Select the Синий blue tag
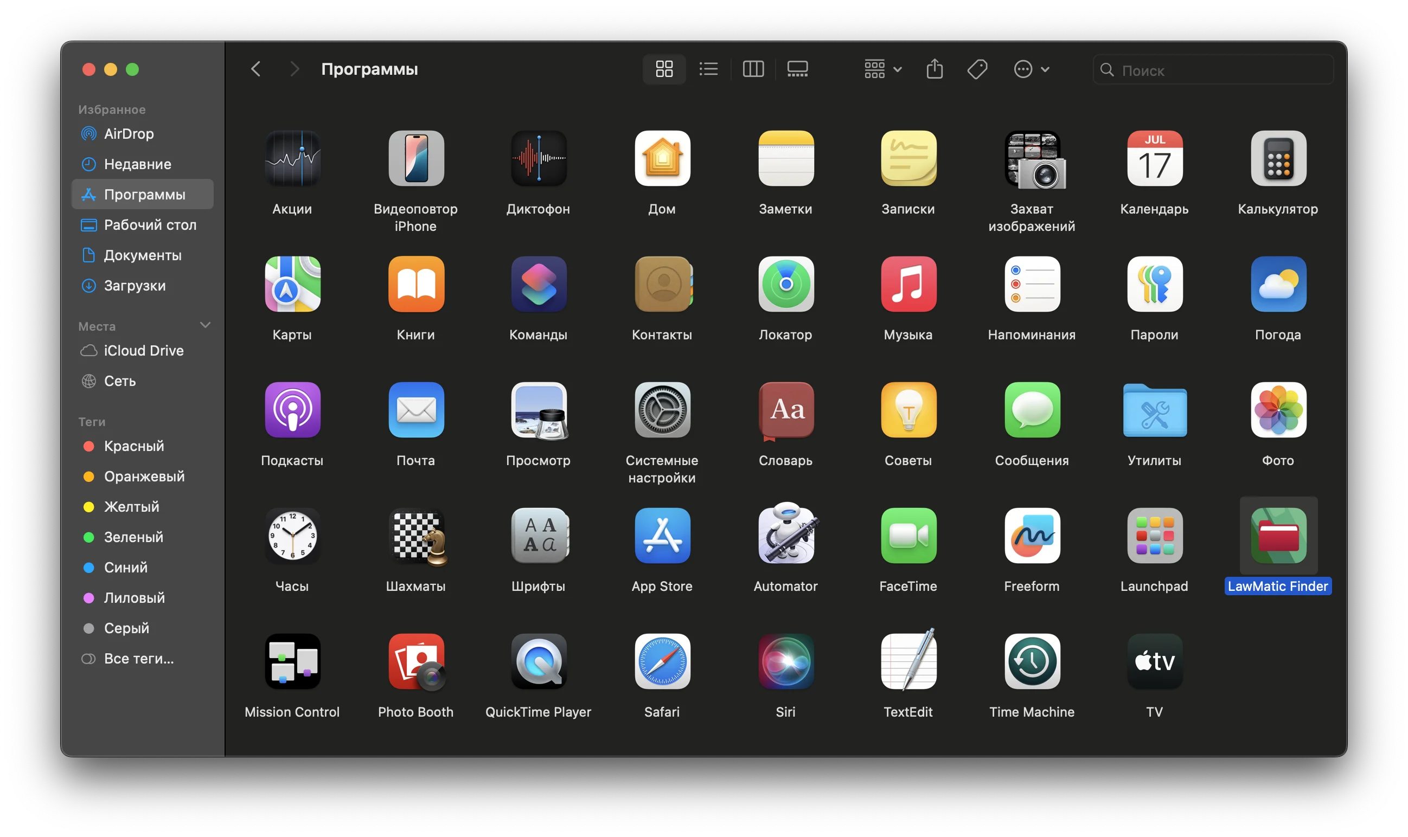Image resolution: width=1408 pixels, height=837 pixels. pos(143,568)
